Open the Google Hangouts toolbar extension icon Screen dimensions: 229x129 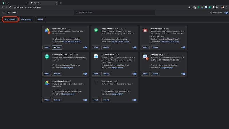pos(198,7)
